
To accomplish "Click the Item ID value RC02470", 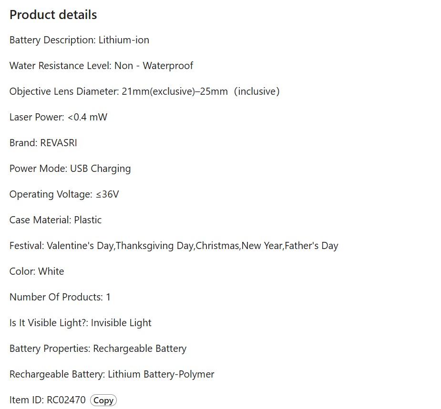I will [x=66, y=400].
